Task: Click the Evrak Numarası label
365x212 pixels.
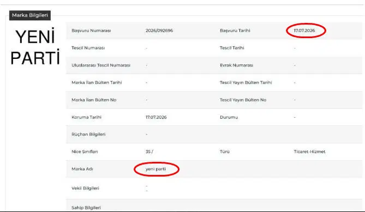Action: (x=236, y=65)
